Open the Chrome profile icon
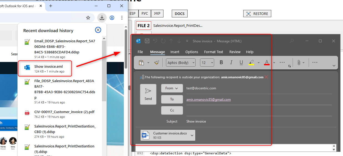 pos(112,18)
